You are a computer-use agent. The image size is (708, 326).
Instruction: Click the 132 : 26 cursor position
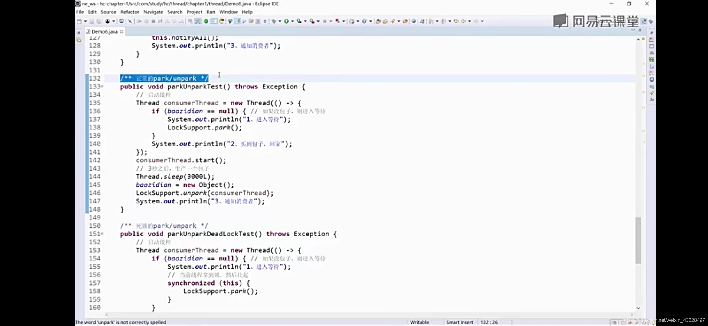click(489, 322)
